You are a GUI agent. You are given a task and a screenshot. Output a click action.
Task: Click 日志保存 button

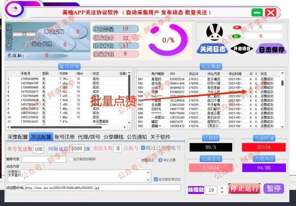click(x=271, y=50)
